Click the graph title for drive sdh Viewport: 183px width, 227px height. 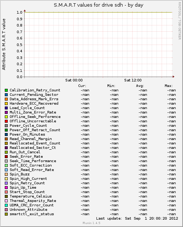coord(99,5)
